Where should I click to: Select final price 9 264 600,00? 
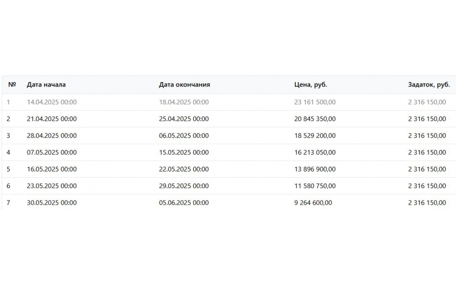pyautogui.click(x=313, y=203)
